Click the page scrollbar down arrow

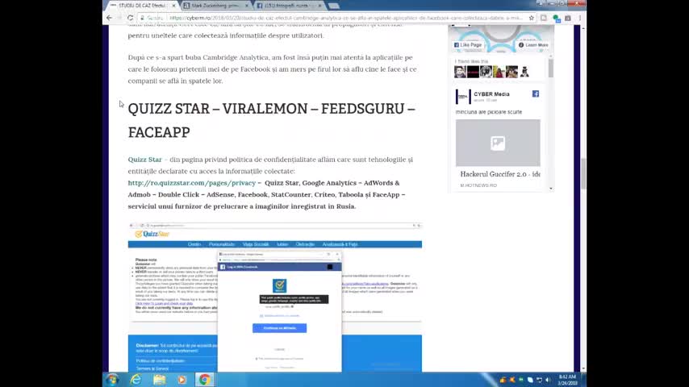[x=583, y=369]
